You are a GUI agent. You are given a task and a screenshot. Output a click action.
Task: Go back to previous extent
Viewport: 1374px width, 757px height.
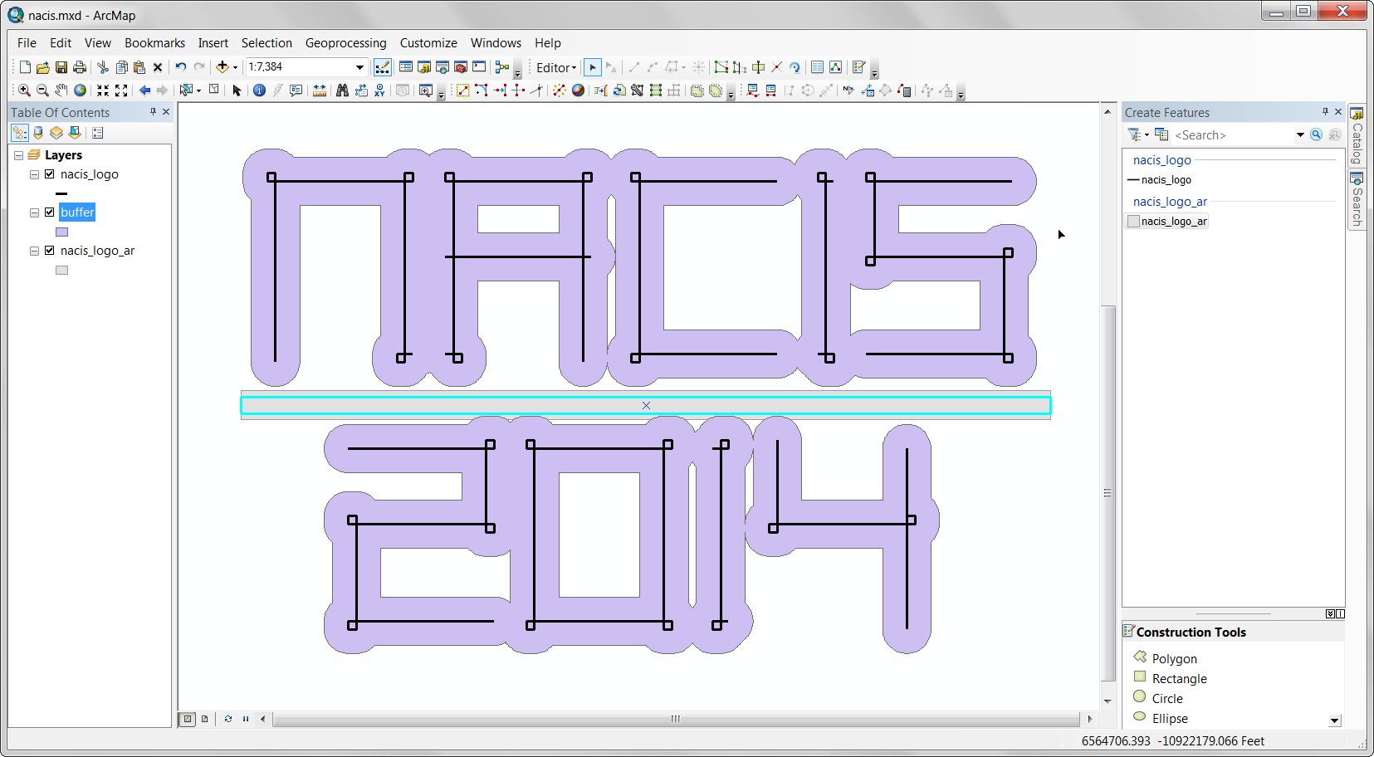point(144,90)
